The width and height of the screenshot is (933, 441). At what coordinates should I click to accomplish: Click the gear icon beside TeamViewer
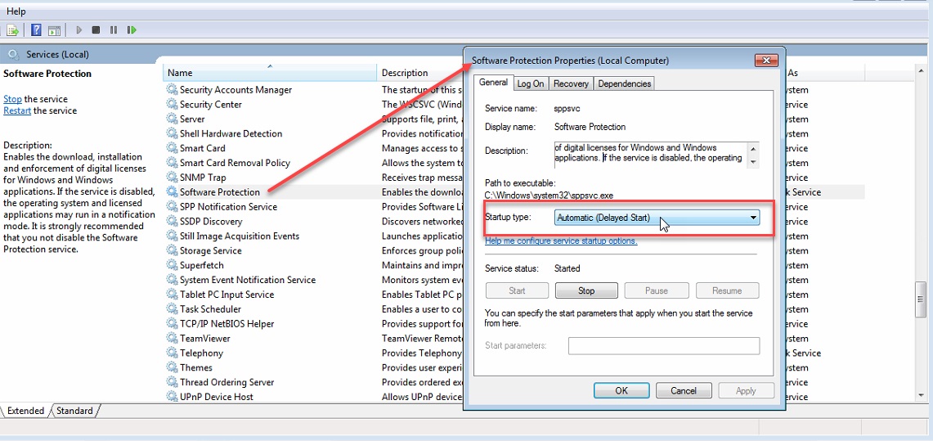172,338
